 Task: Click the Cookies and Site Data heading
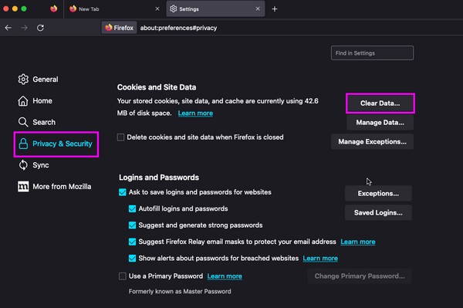(157, 87)
